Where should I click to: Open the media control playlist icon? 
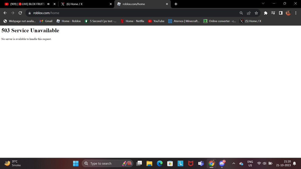click(273, 13)
